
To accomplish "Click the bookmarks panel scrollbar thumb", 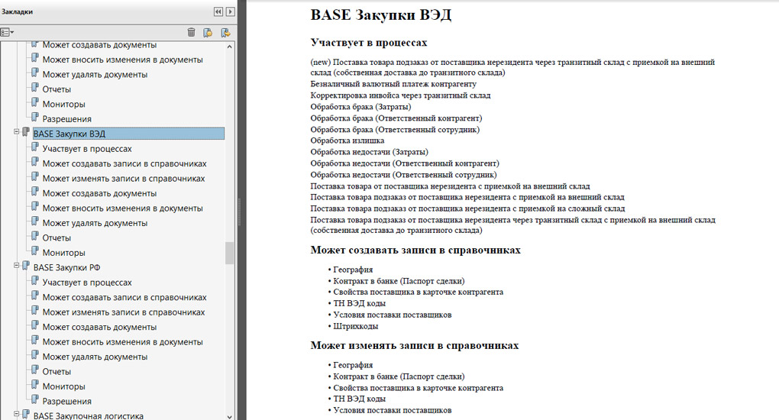I will pos(229,253).
